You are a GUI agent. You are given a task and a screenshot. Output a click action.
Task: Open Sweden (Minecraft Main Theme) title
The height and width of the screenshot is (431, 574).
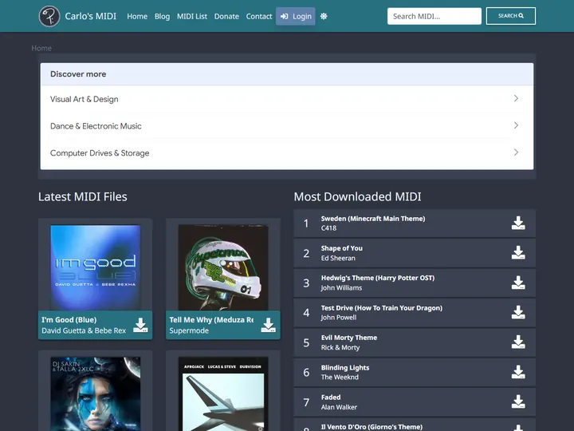tap(373, 219)
